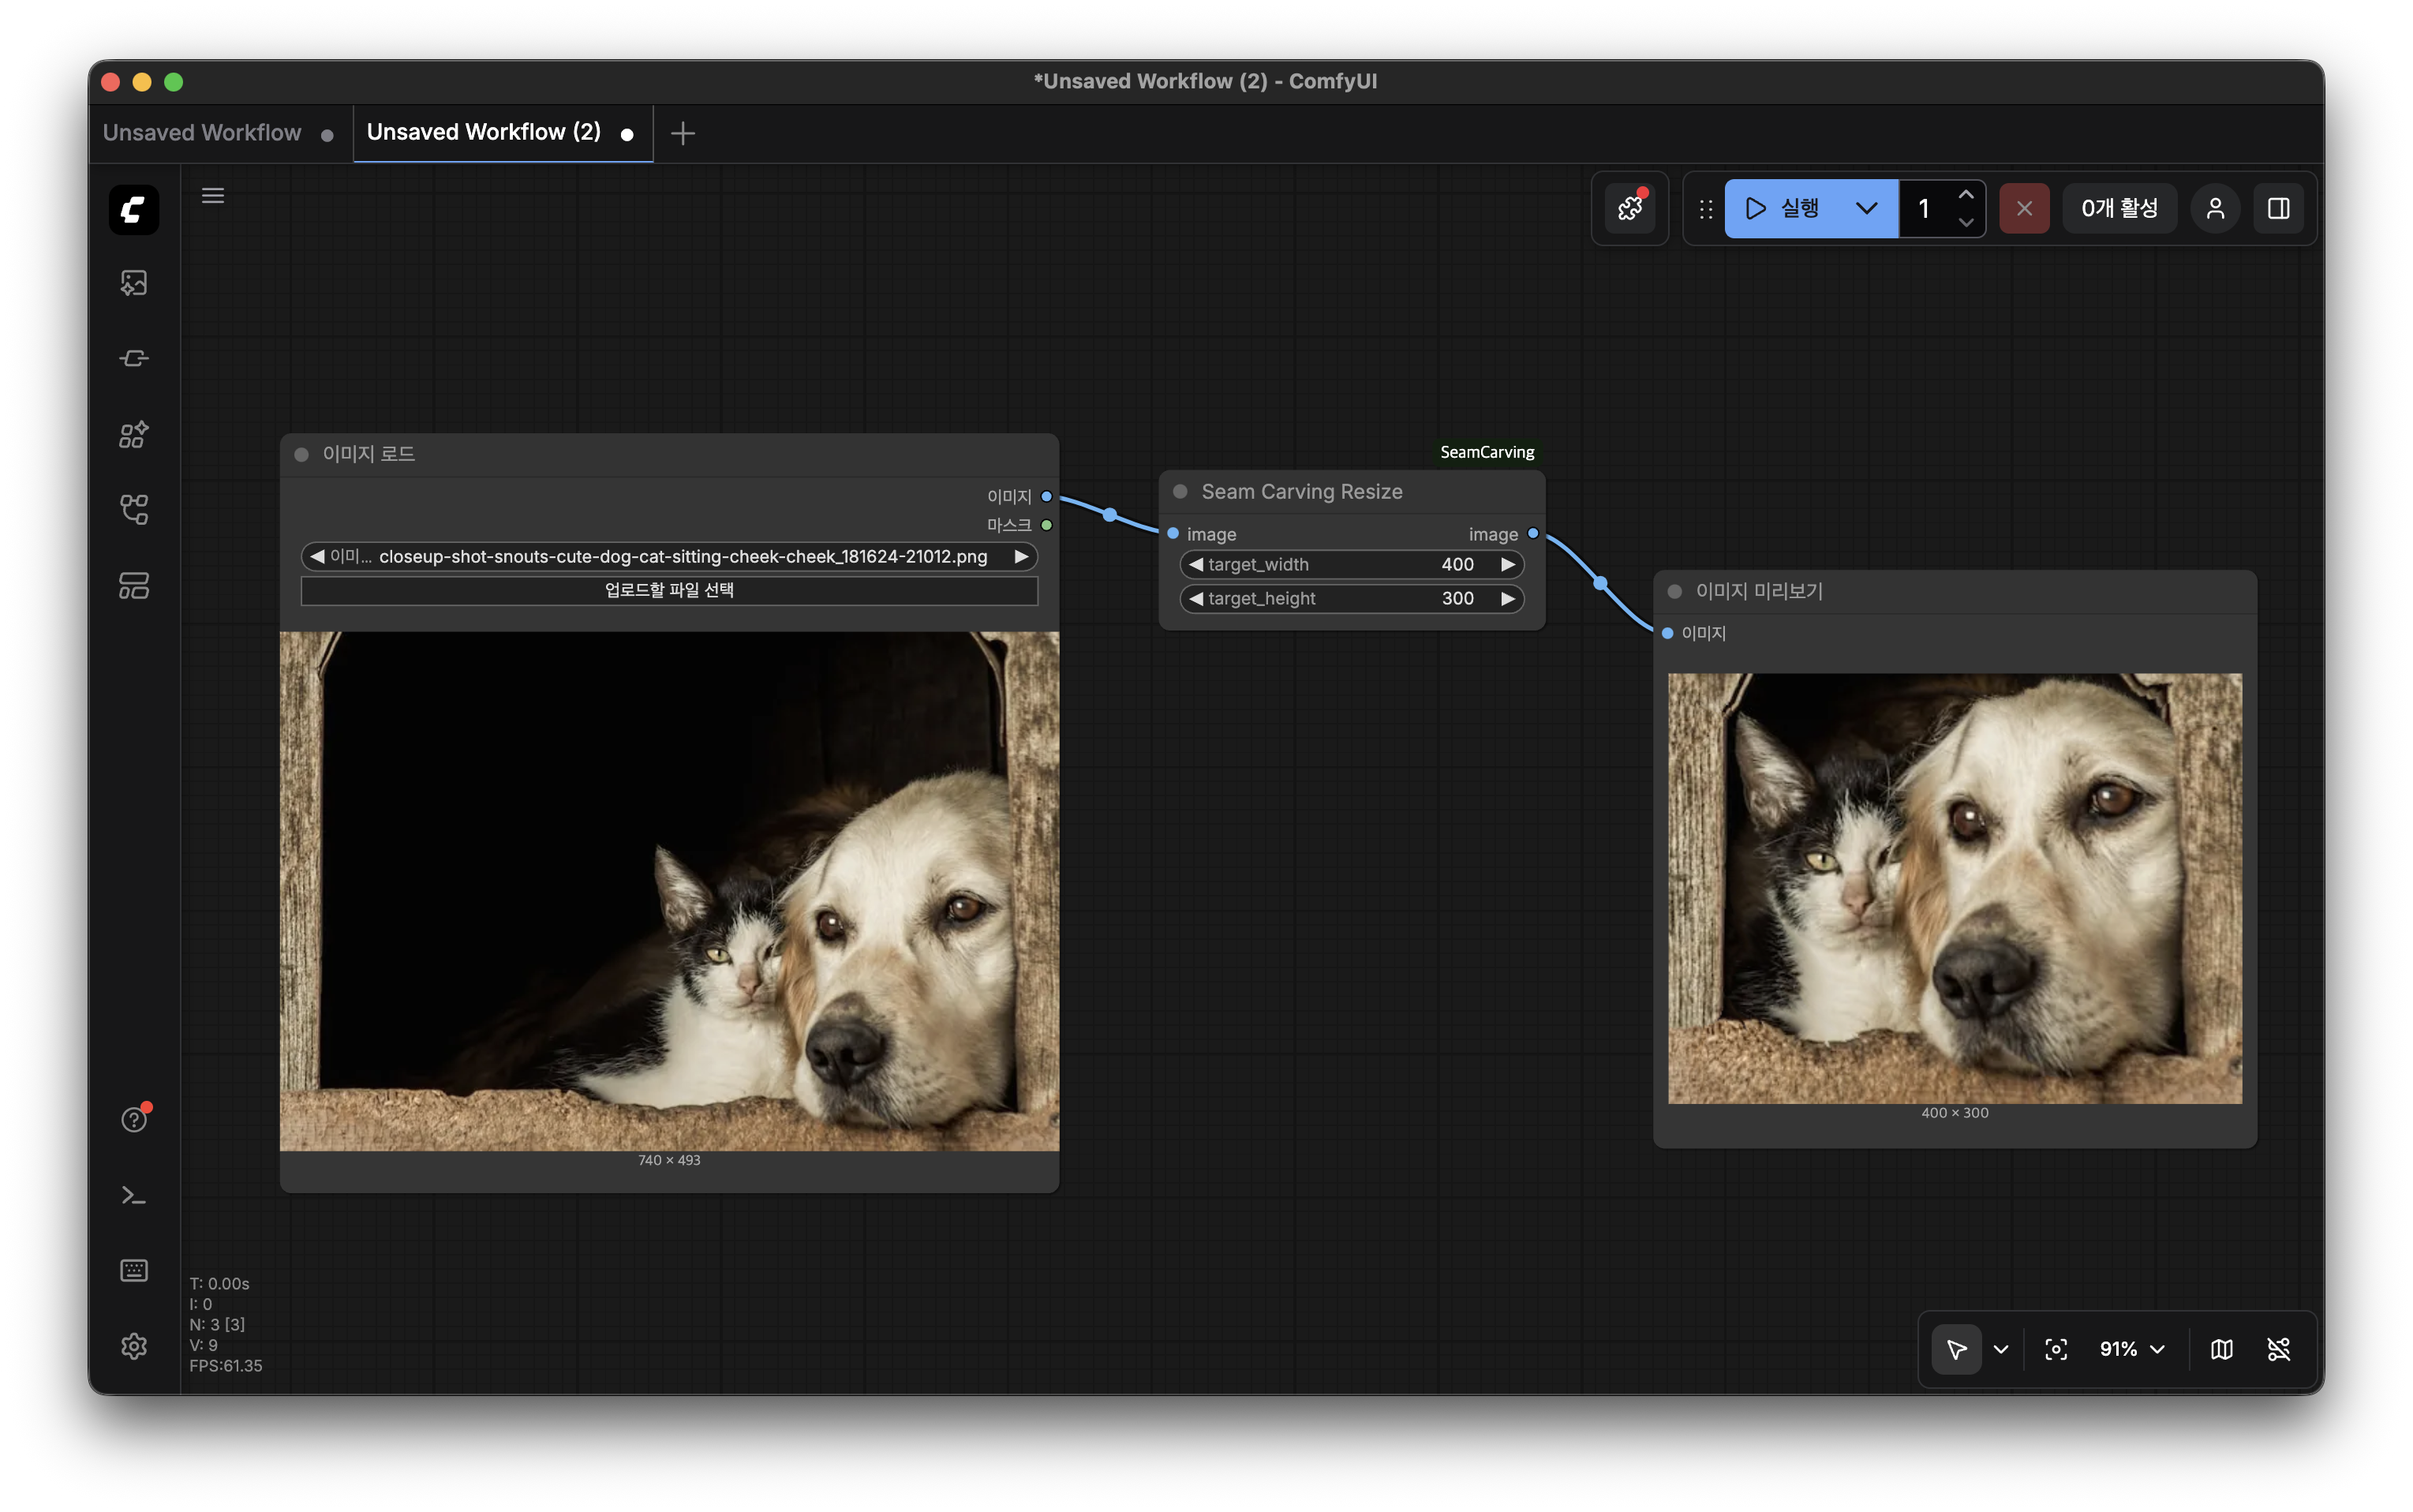Collapse the Seam Carving Resize node
Viewport: 2413px width, 1512px height.
[x=1180, y=491]
